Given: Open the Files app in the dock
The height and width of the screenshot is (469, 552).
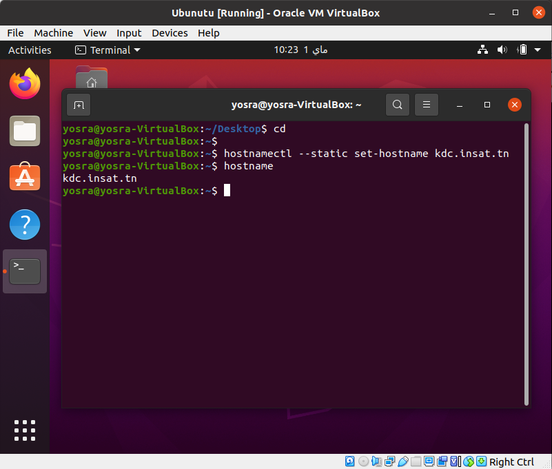Looking at the screenshot, I should (x=25, y=131).
